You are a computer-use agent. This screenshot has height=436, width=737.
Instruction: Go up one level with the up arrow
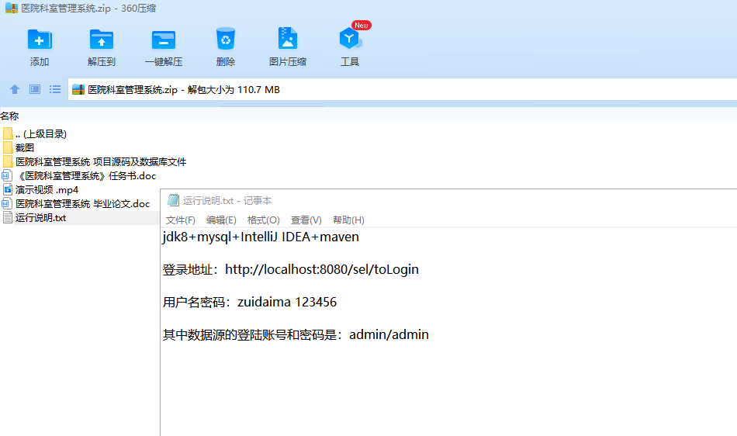point(15,89)
